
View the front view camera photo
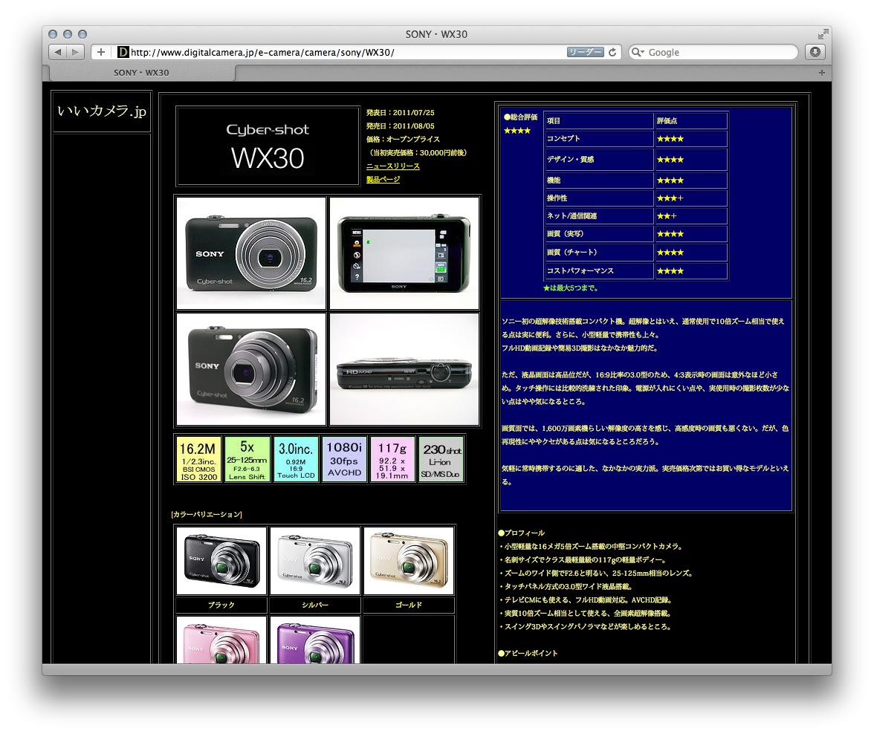click(251, 253)
